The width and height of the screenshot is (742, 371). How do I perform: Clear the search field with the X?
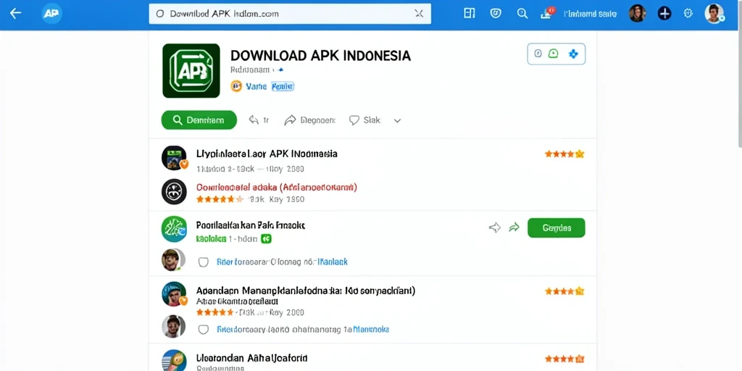pyautogui.click(x=419, y=14)
